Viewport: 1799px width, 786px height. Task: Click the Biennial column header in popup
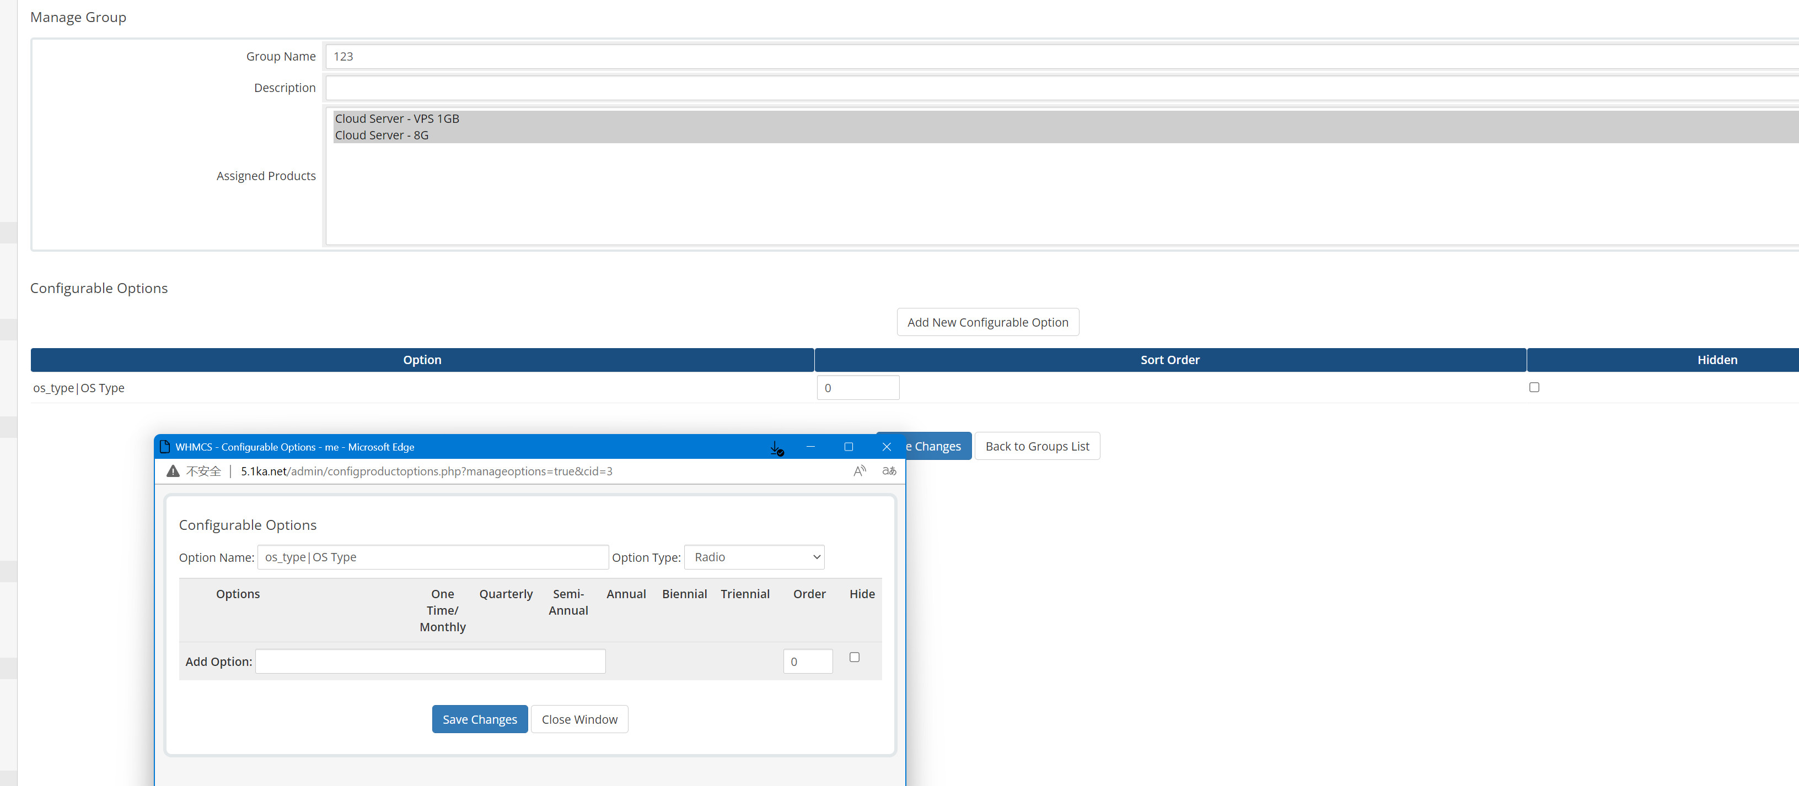(684, 594)
